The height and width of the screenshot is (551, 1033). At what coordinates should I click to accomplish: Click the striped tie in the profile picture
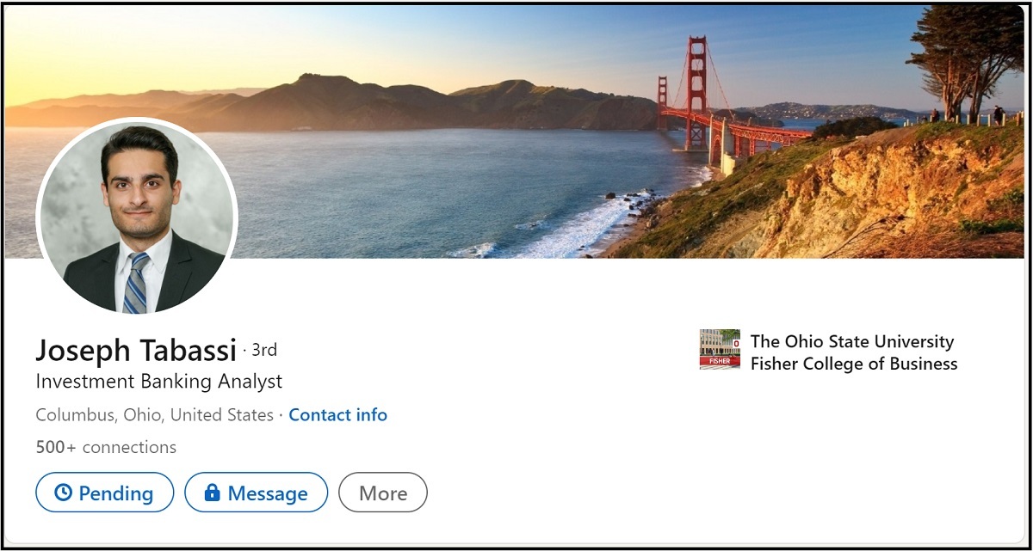pyautogui.click(x=135, y=282)
